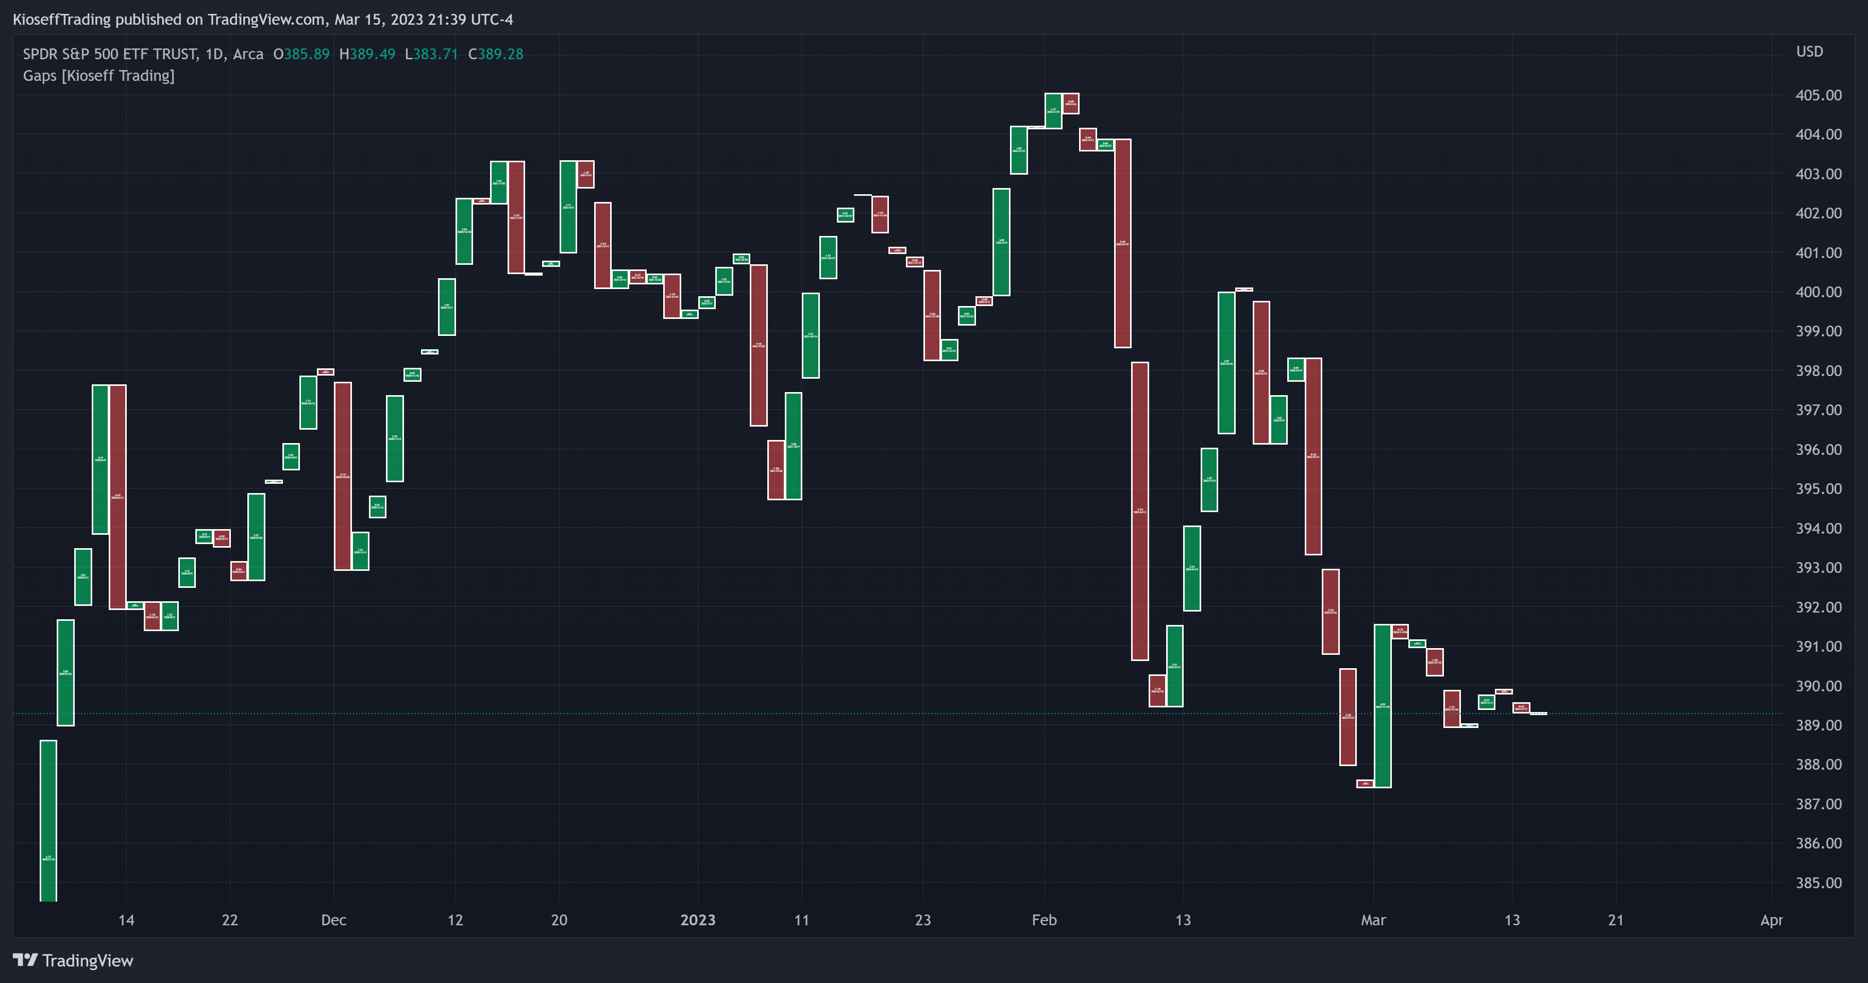Click the high value H389.49
This screenshot has height=983, width=1868.
367,55
